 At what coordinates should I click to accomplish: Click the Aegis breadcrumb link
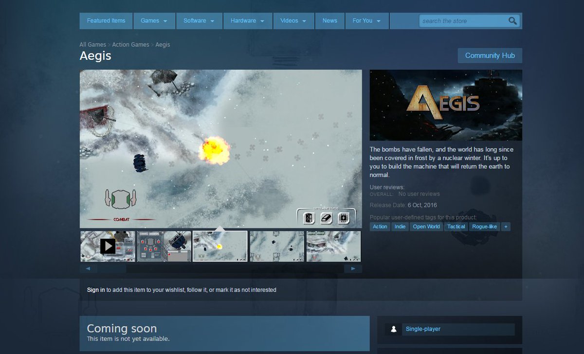(x=163, y=45)
